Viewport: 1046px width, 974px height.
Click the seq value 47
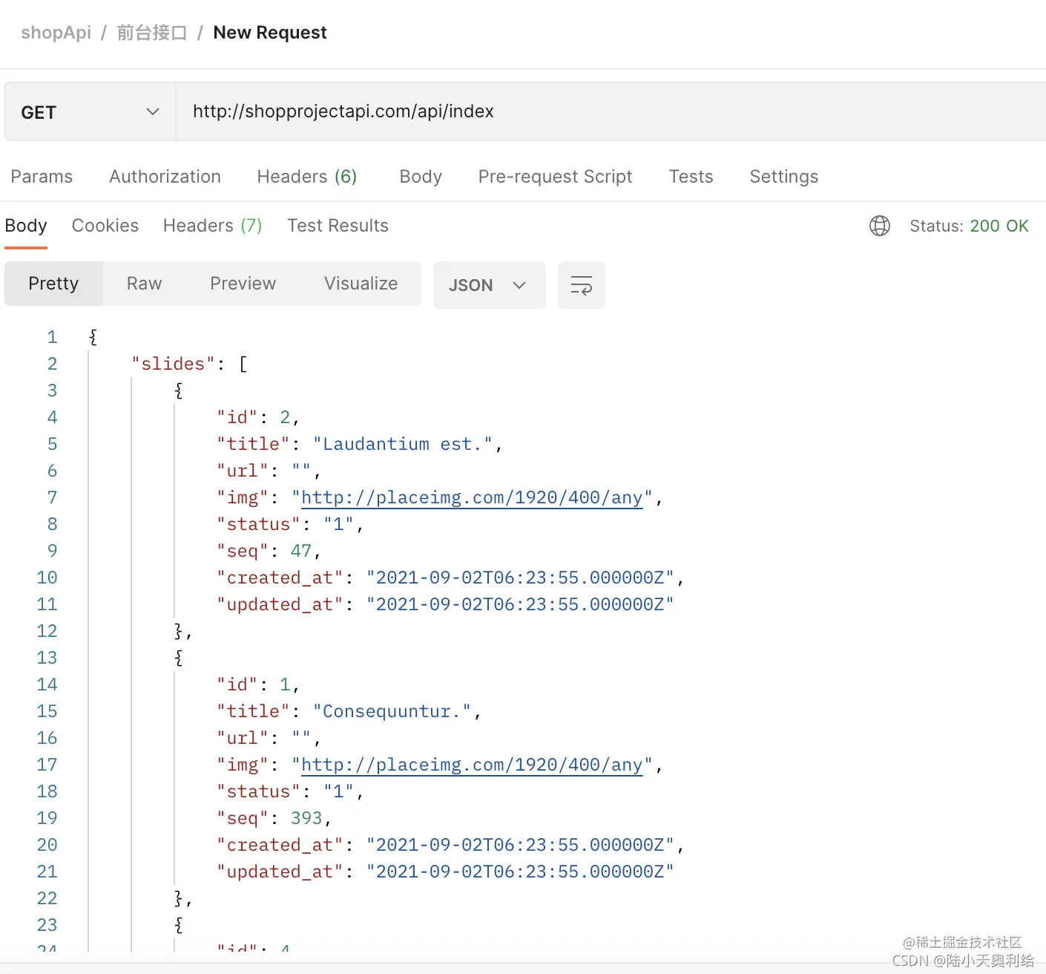click(301, 551)
